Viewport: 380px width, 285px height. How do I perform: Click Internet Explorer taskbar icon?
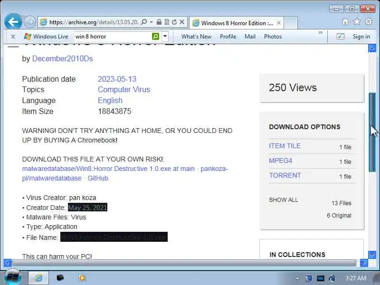[x=38, y=278]
